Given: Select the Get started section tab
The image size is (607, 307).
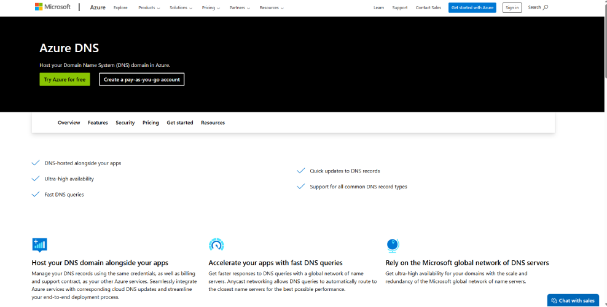Looking at the screenshot, I should tap(180, 123).
